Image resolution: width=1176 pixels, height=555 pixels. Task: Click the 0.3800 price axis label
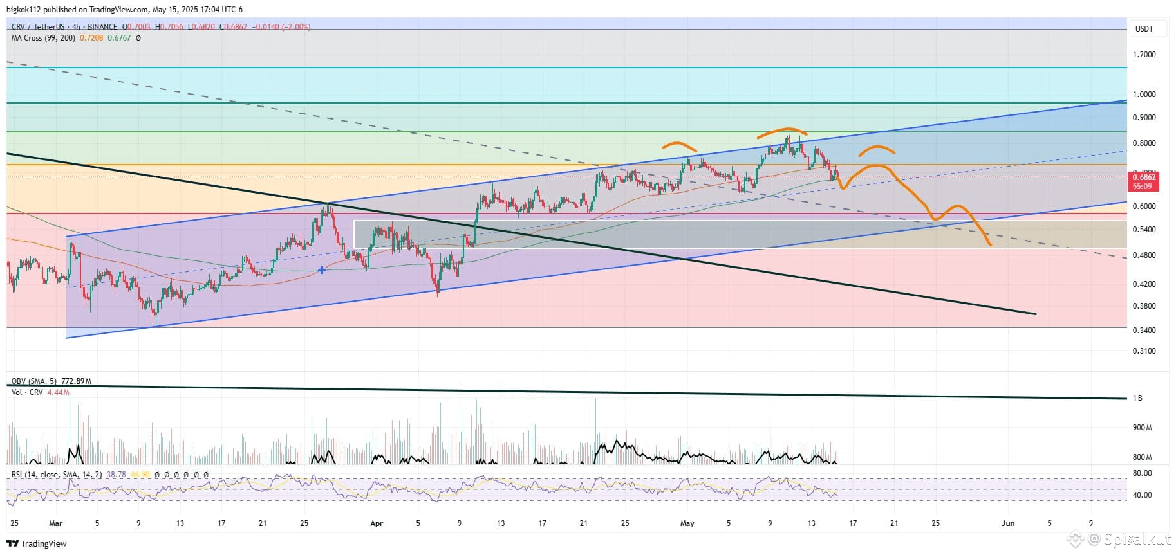(x=1144, y=306)
